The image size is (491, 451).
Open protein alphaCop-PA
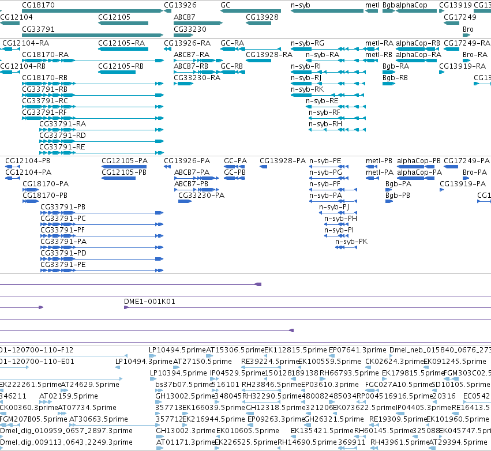click(419, 172)
